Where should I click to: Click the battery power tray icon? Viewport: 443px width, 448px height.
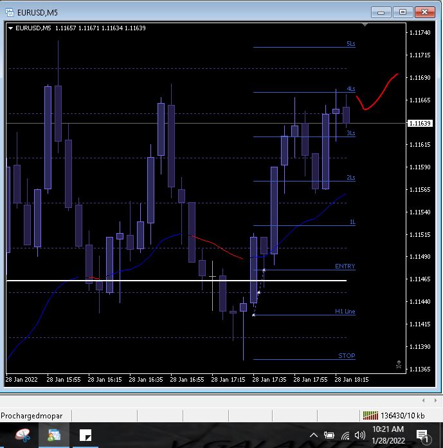point(329,435)
